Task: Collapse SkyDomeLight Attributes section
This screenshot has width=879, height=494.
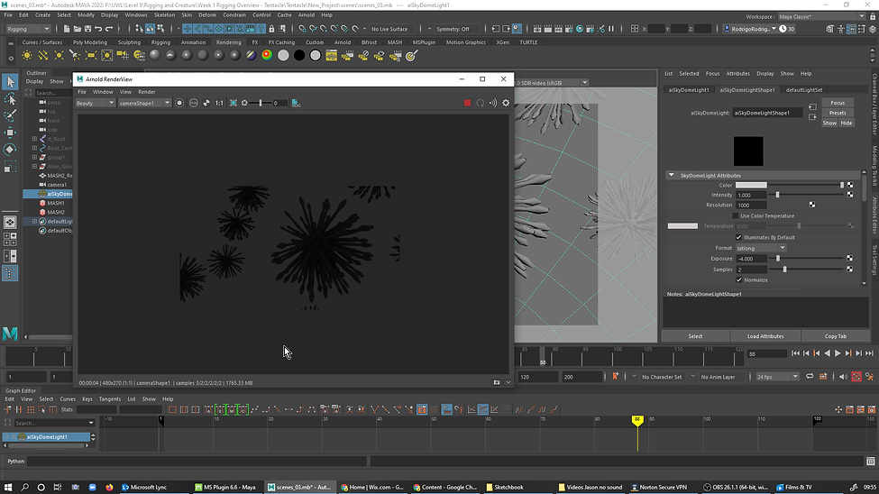Action: [671, 175]
